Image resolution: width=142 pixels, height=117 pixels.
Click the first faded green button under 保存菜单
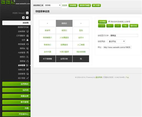(x=102, y=26)
